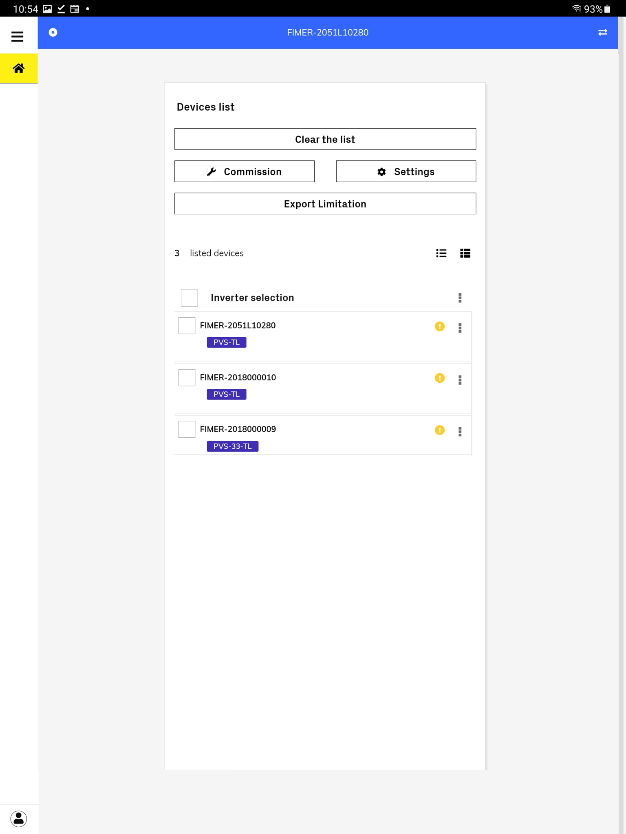Screen dimensions: 626x834
Task: Switch to detailed list view icon
Action: (x=465, y=253)
